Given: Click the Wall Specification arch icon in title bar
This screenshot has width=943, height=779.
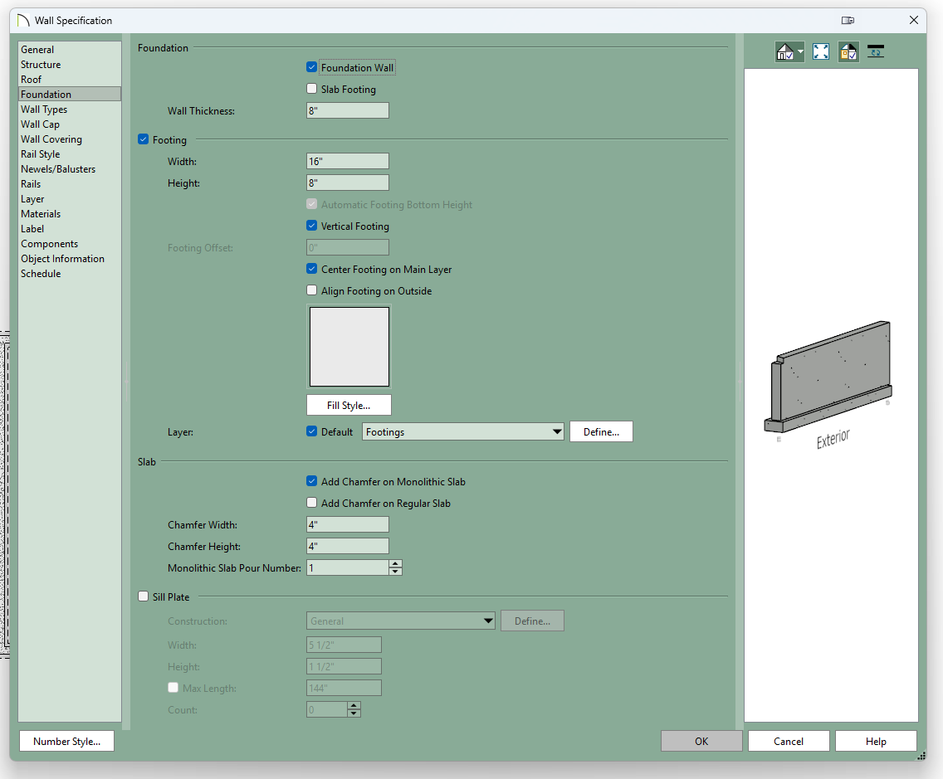Looking at the screenshot, I should point(23,20).
